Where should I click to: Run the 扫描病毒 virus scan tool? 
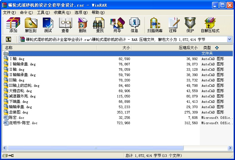coord(155,25)
